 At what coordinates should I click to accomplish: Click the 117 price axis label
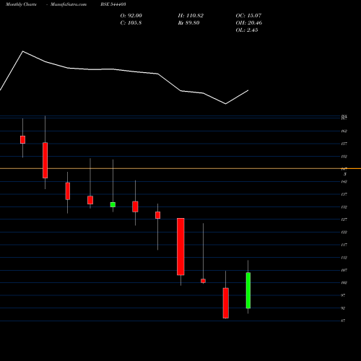click(x=344, y=245)
